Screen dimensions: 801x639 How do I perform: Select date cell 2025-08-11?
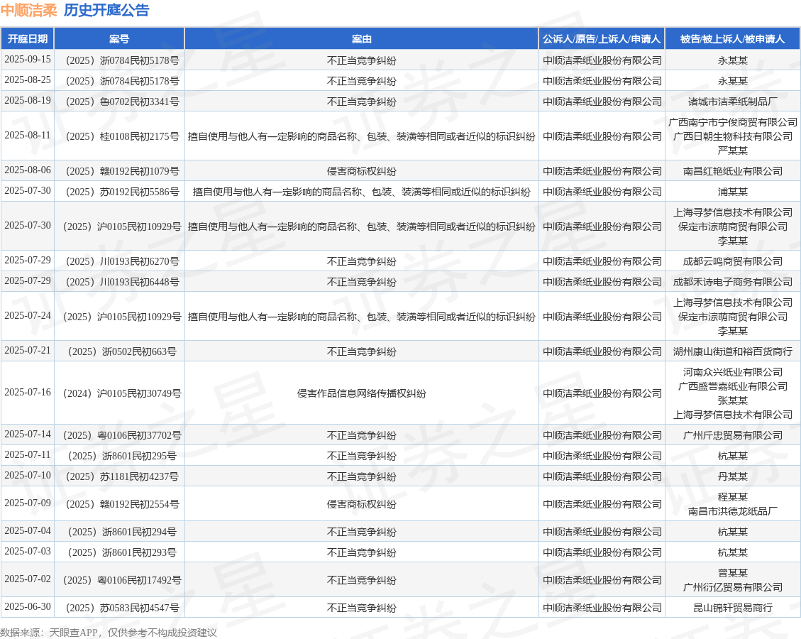pyautogui.click(x=28, y=136)
